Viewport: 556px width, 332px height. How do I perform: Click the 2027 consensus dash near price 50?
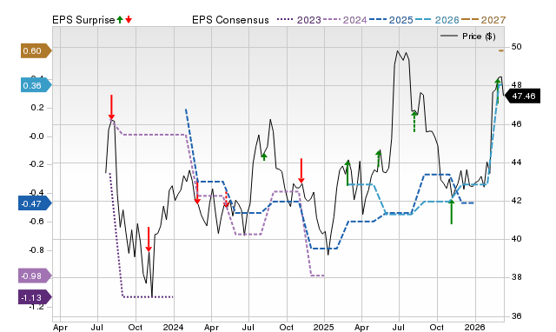click(501, 50)
